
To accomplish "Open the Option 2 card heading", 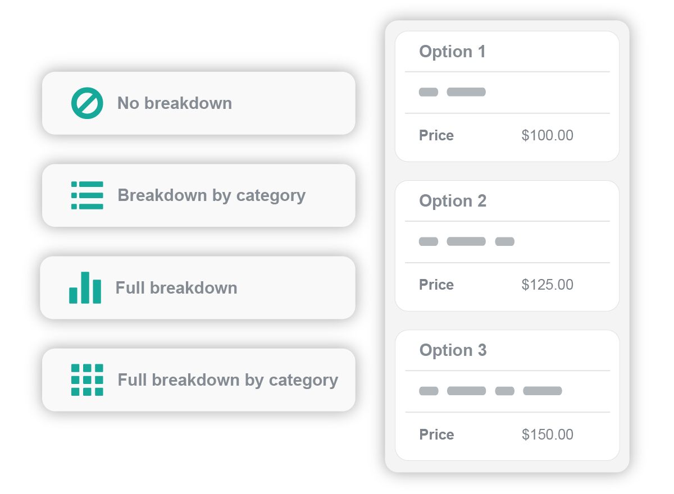I will (453, 201).
